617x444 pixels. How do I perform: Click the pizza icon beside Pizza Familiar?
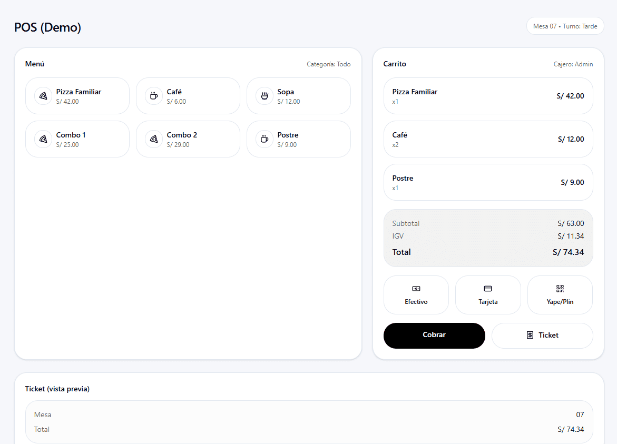coord(43,96)
